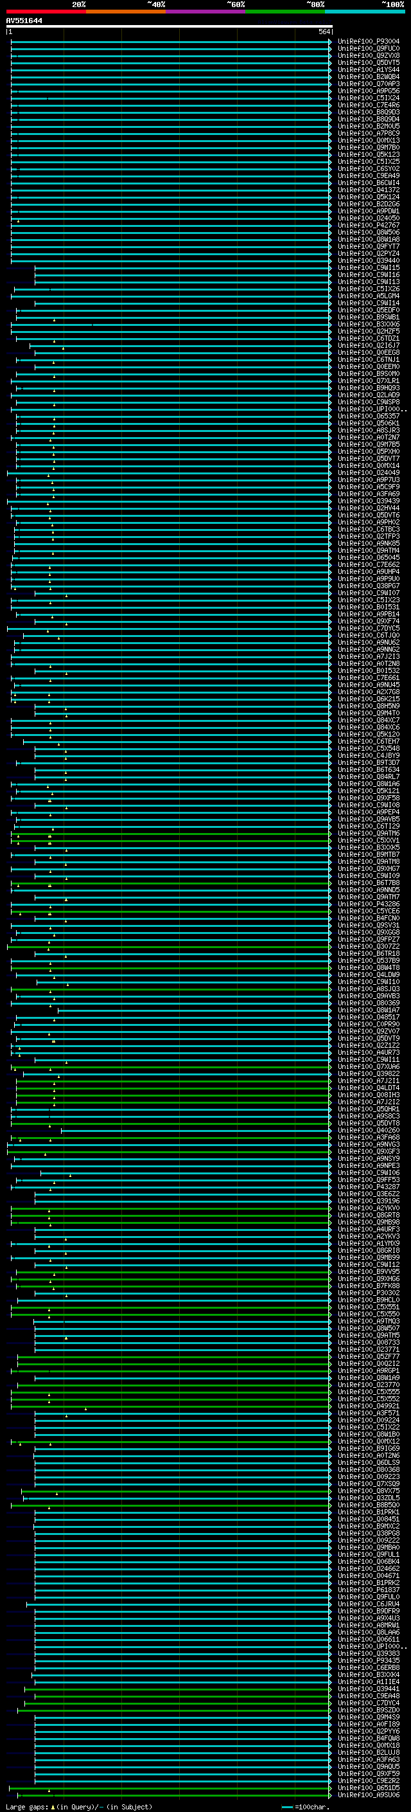
Task: Select hit label UniRef100_Q6K215
Action: point(369,699)
